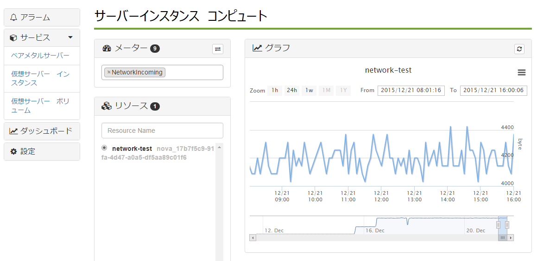Click the 16. Dec navigator label

click(375, 230)
